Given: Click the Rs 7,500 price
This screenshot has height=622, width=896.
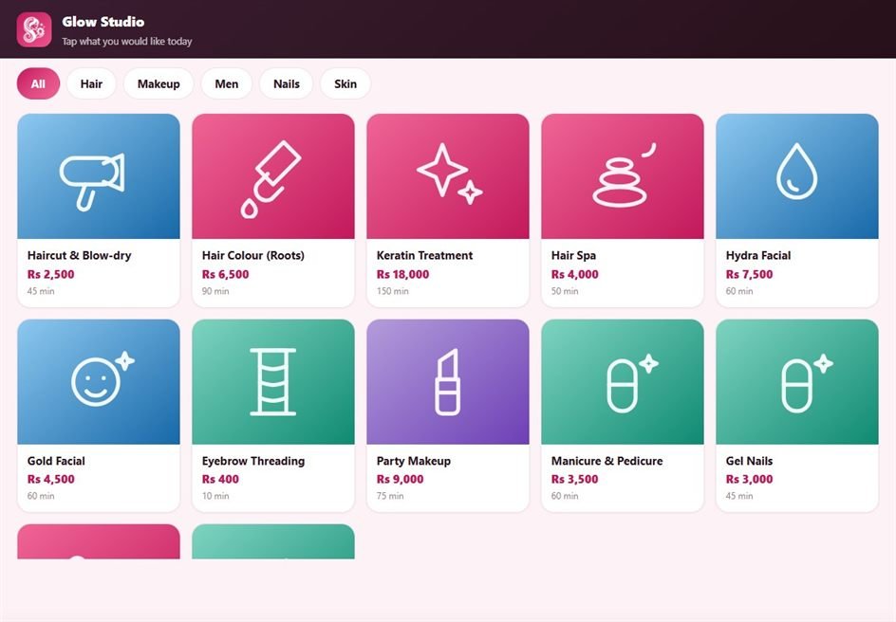Looking at the screenshot, I should click(749, 274).
